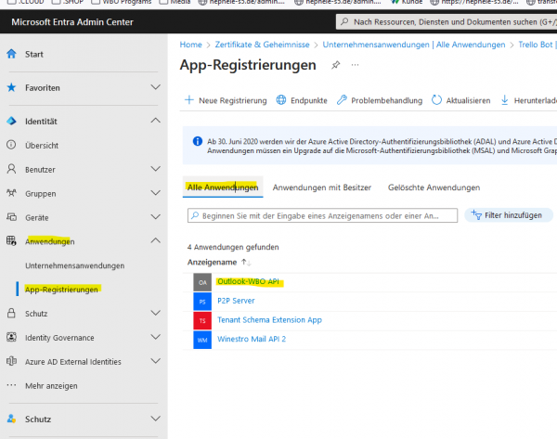Expand the Identity Governance section
The image size is (557, 439).
(155, 338)
